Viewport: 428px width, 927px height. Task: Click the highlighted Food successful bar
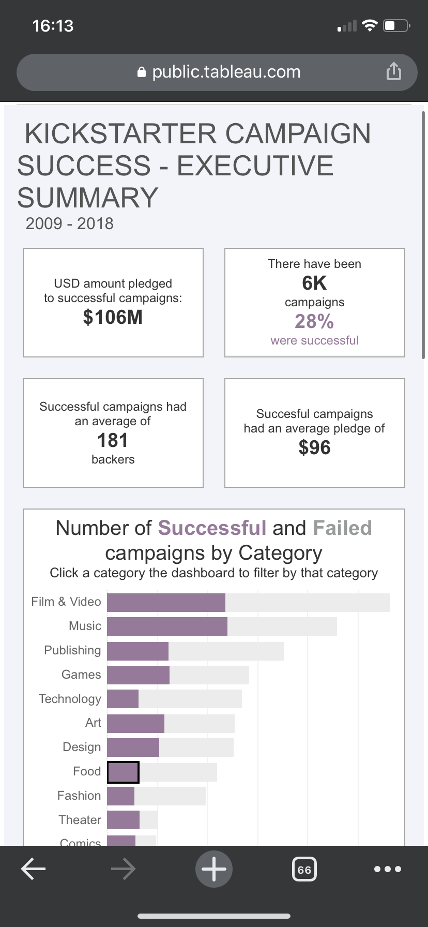[x=123, y=772]
